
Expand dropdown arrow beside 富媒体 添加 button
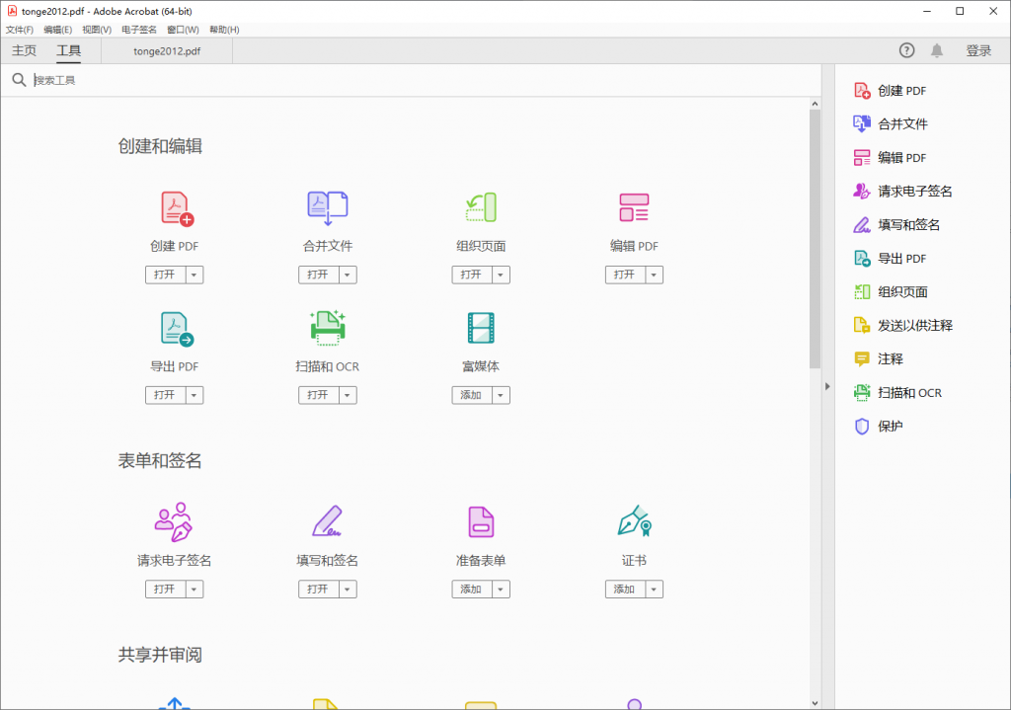point(501,395)
